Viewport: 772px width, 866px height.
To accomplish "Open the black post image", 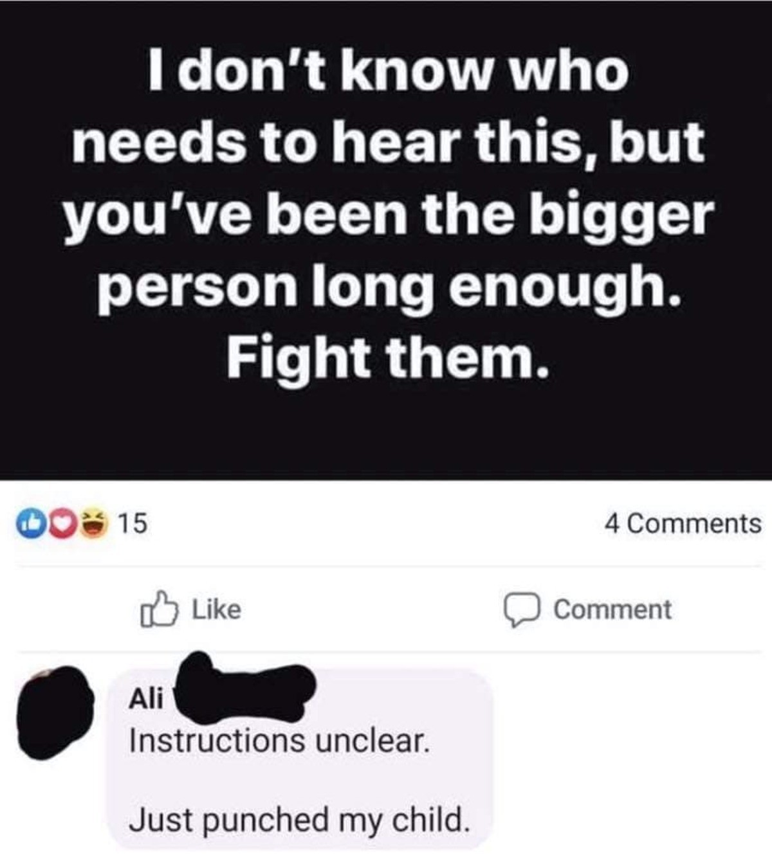I will (x=386, y=240).
